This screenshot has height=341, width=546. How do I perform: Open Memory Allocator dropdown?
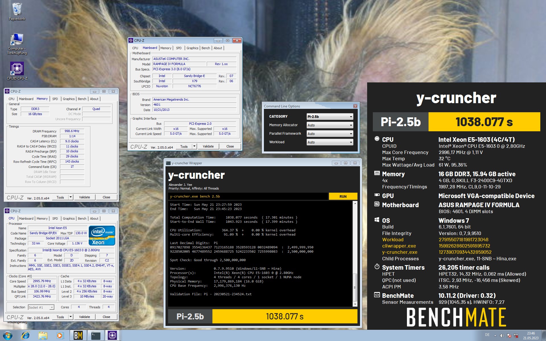330,125
